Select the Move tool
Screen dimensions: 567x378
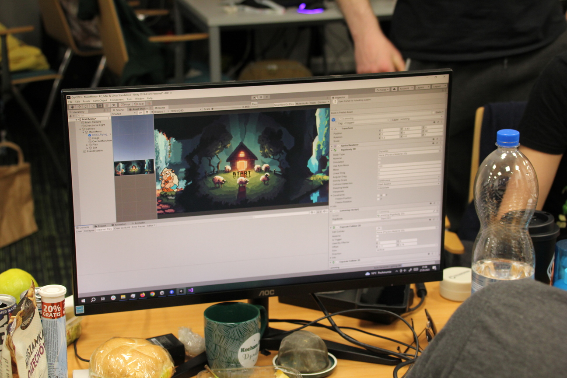(x=79, y=106)
